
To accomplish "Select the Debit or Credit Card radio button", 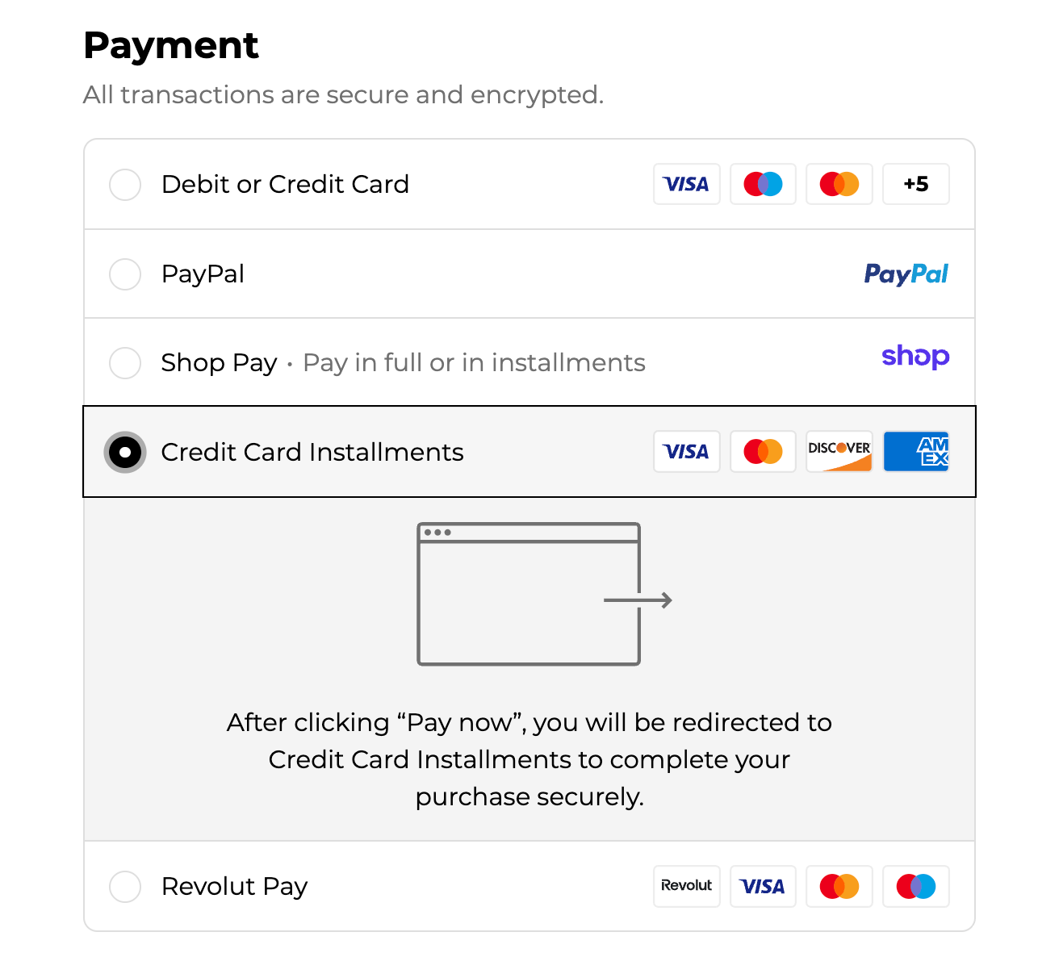I will coord(125,185).
